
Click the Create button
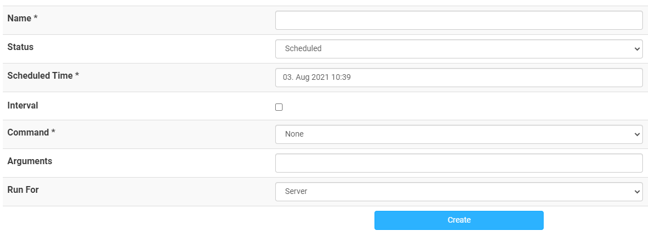(459, 220)
